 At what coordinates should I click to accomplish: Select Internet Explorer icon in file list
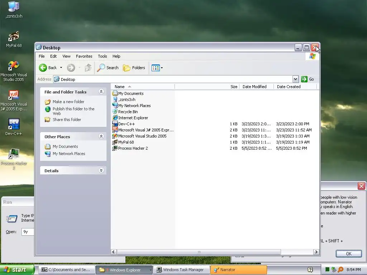coord(115,117)
